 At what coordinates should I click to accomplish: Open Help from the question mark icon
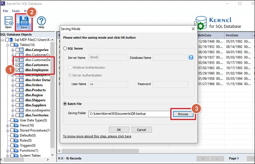click(x=41, y=23)
